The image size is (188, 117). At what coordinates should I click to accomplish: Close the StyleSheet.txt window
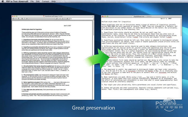pos(103,17)
